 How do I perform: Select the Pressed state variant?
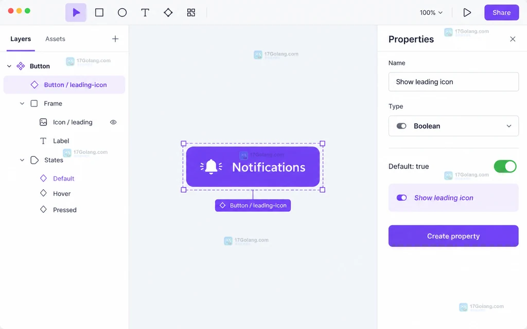[x=65, y=210]
